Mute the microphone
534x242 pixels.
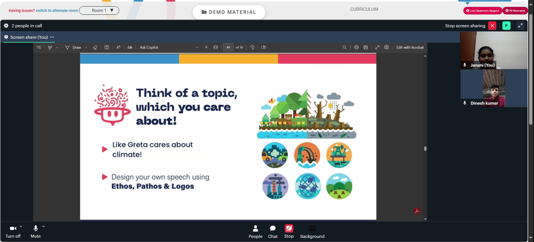click(x=35, y=231)
